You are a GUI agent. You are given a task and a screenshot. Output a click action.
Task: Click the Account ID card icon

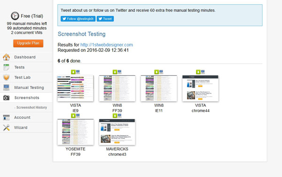[x=6, y=117]
